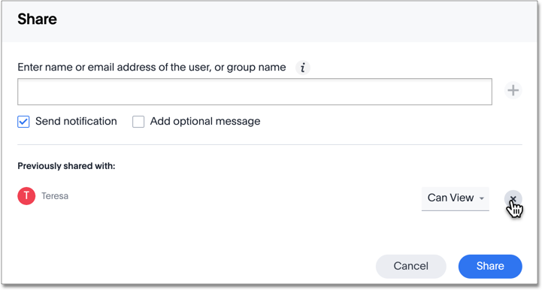The image size is (542, 290).
Task: Click the Enter name or email address label
Action: pyautogui.click(x=152, y=67)
